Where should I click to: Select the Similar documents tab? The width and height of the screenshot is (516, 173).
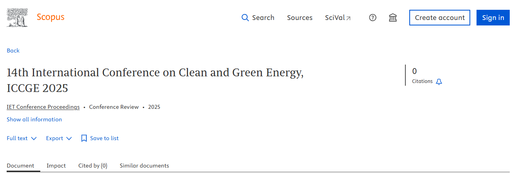144,166
